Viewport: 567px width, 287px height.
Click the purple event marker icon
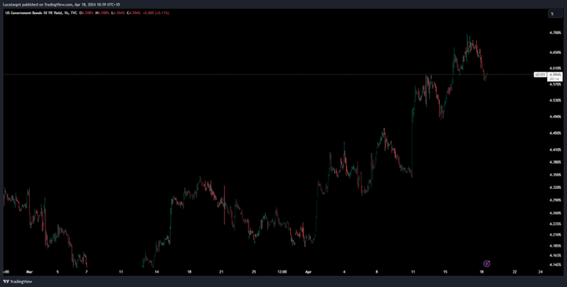(x=487, y=263)
